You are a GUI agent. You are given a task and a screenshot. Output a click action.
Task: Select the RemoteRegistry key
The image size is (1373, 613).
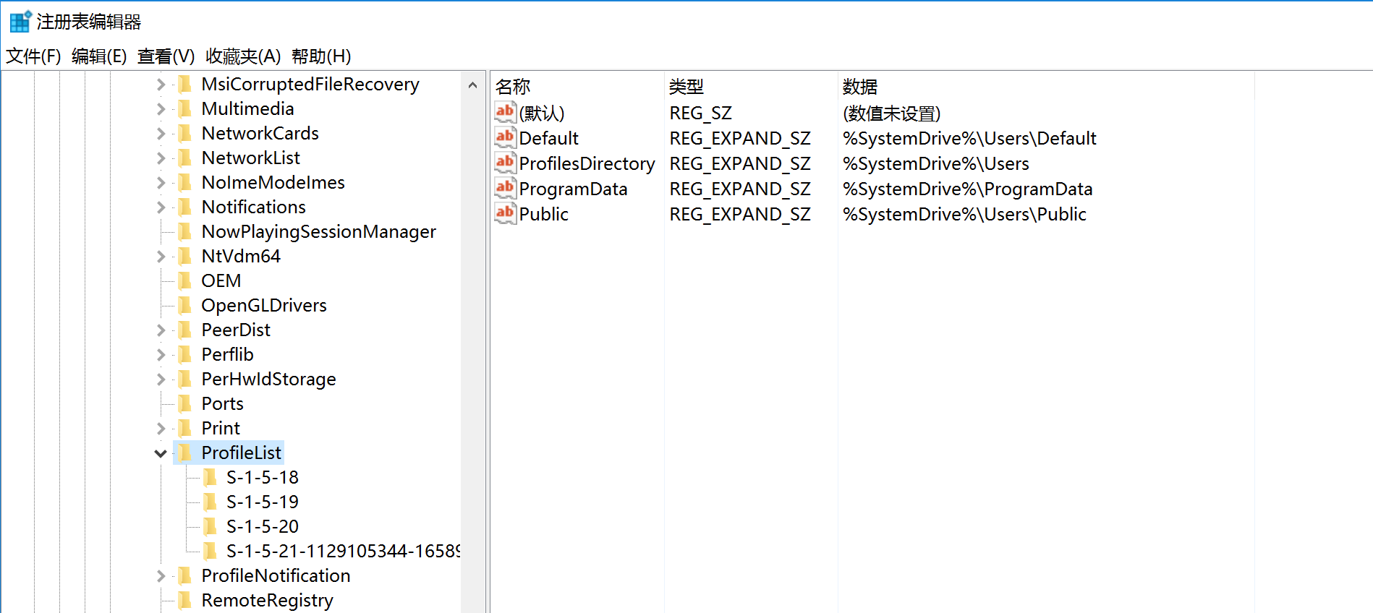(267, 600)
